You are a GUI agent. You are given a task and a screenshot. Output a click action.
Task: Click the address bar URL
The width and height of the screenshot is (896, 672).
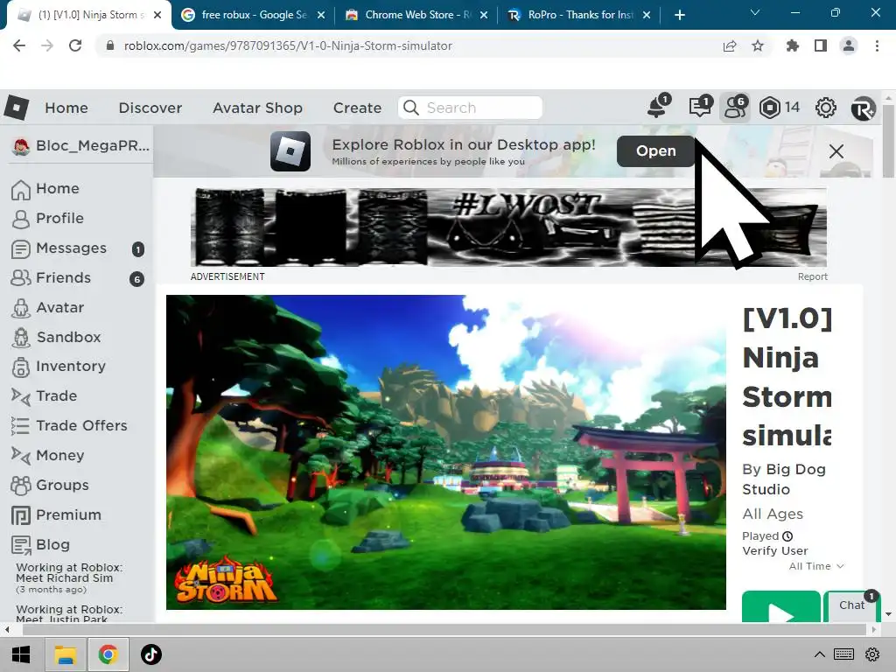(287, 45)
